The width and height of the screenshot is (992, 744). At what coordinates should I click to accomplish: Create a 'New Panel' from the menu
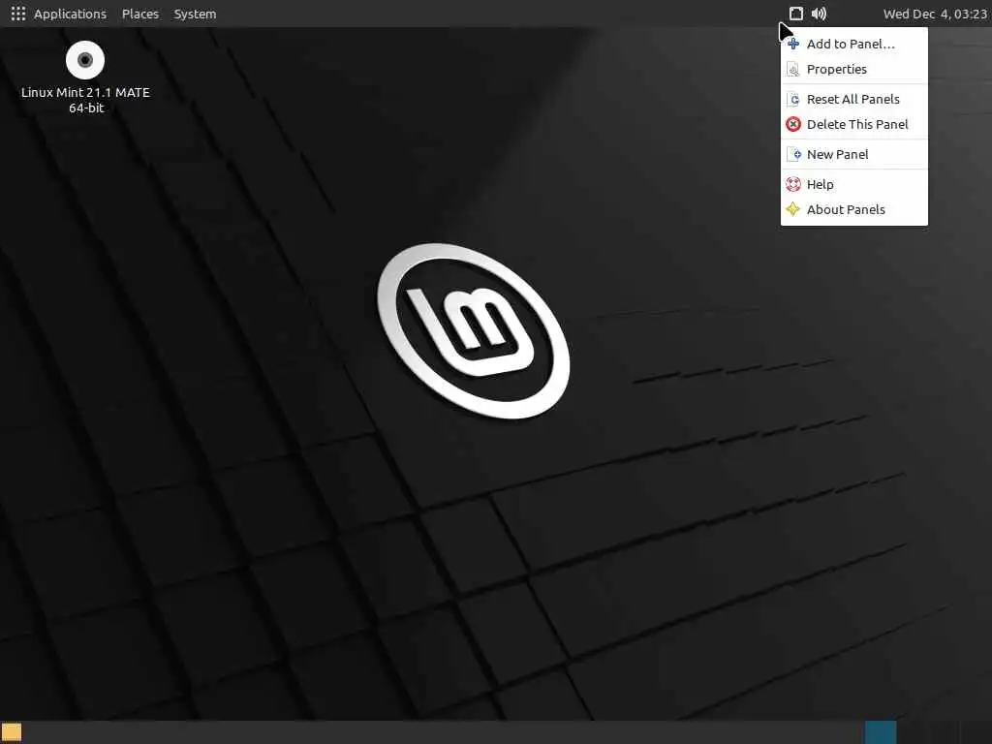(854, 154)
